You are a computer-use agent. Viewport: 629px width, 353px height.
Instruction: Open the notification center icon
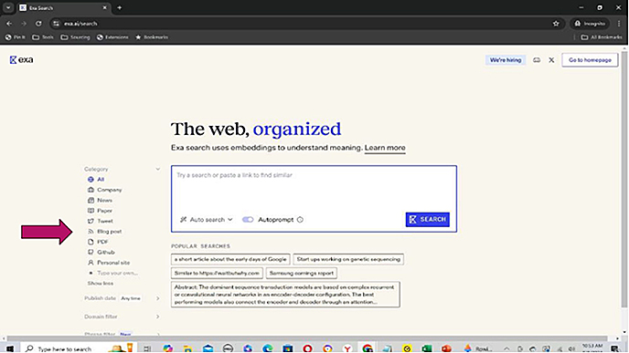pos(614,348)
